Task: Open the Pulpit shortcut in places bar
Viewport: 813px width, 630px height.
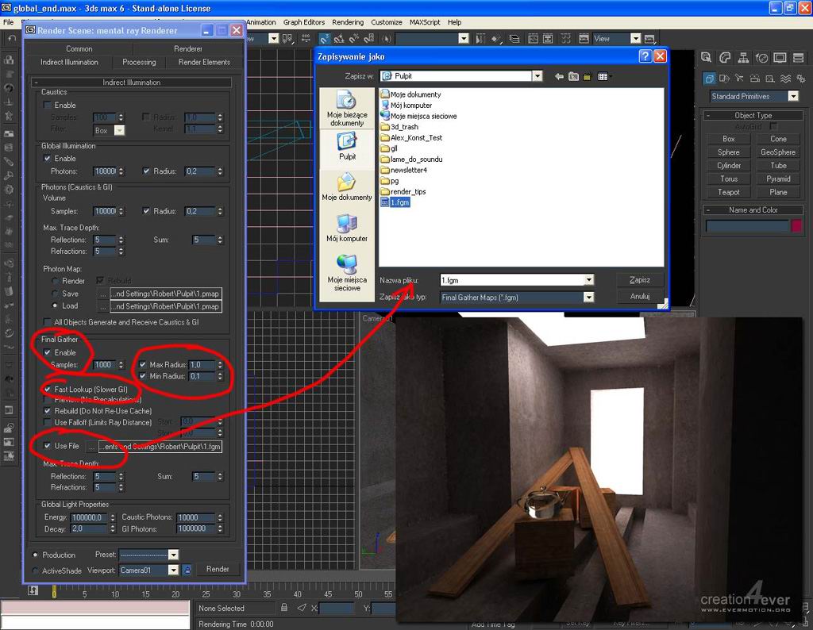Action: 347,145
